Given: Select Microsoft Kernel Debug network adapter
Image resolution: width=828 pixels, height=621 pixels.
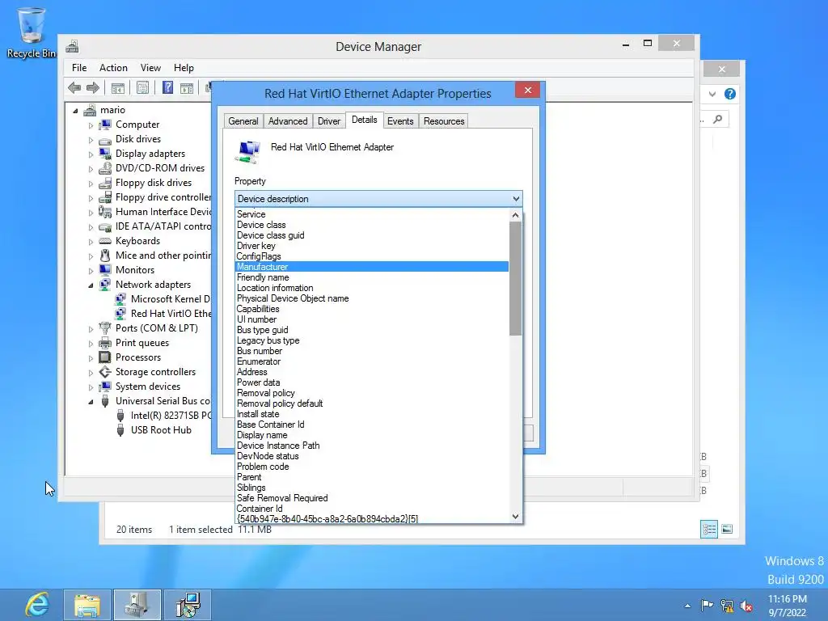Looking at the screenshot, I should (x=170, y=299).
